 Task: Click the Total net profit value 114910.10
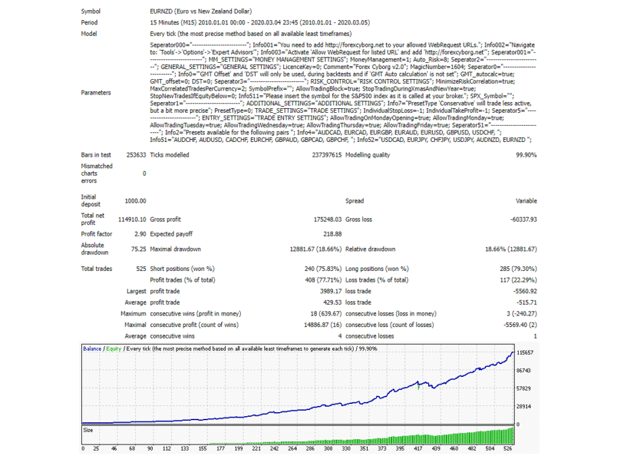click(132, 220)
